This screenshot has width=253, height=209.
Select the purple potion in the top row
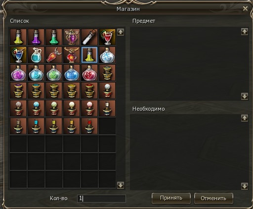pyautogui.click(x=36, y=37)
